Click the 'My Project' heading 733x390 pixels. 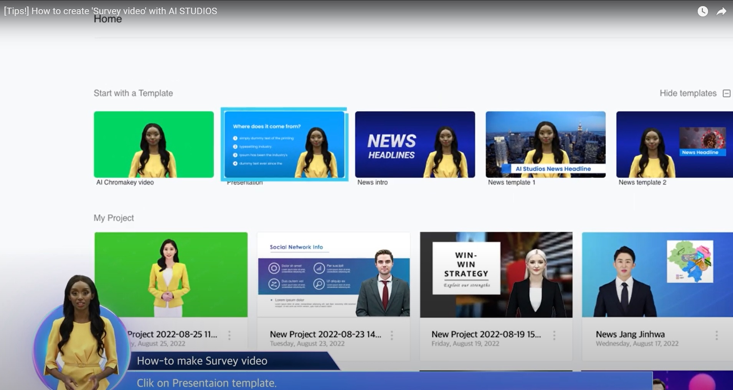(114, 218)
